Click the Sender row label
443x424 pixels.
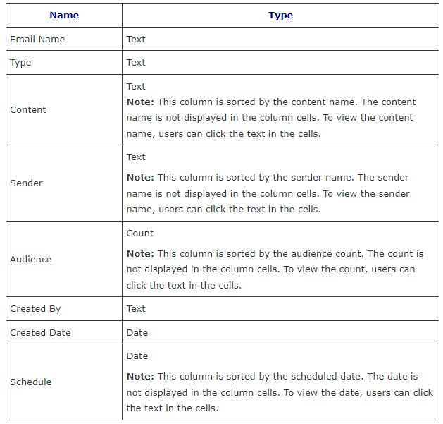point(26,183)
